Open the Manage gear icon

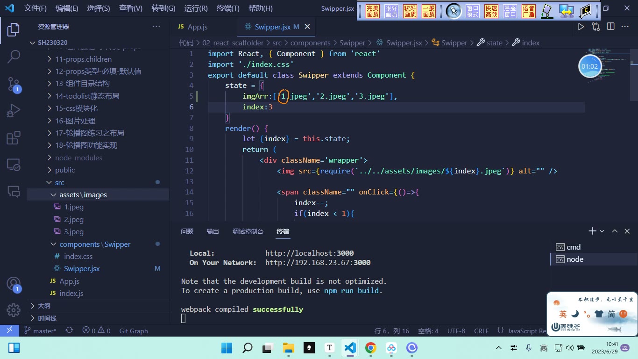14,310
